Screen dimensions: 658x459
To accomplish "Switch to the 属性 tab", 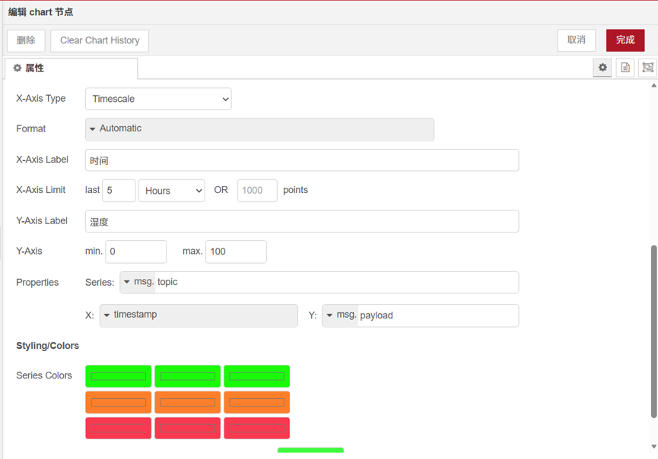I will [71, 68].
